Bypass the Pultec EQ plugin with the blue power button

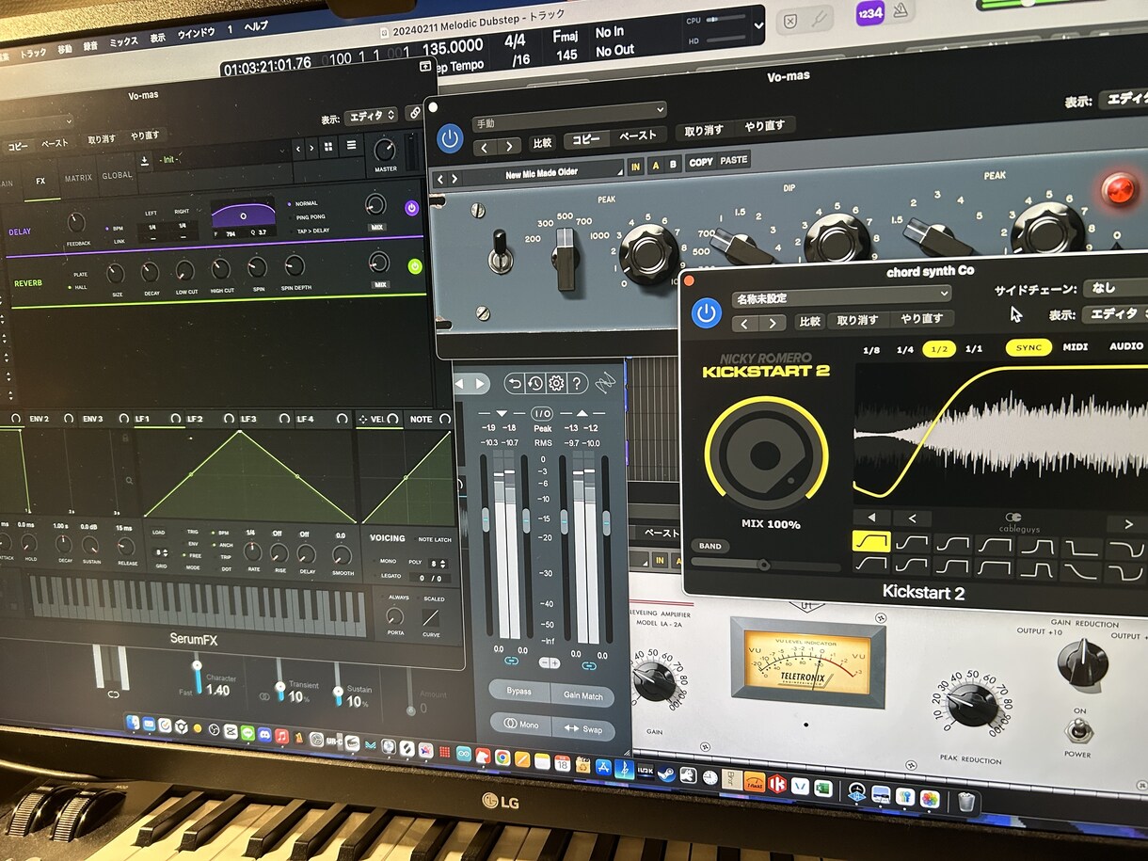(451, 139)
